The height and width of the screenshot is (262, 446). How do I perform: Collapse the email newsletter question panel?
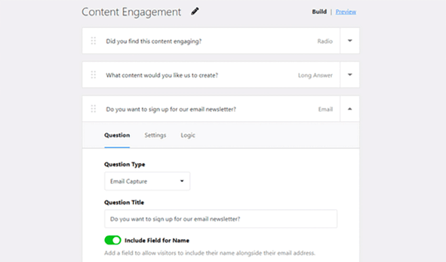350,109
